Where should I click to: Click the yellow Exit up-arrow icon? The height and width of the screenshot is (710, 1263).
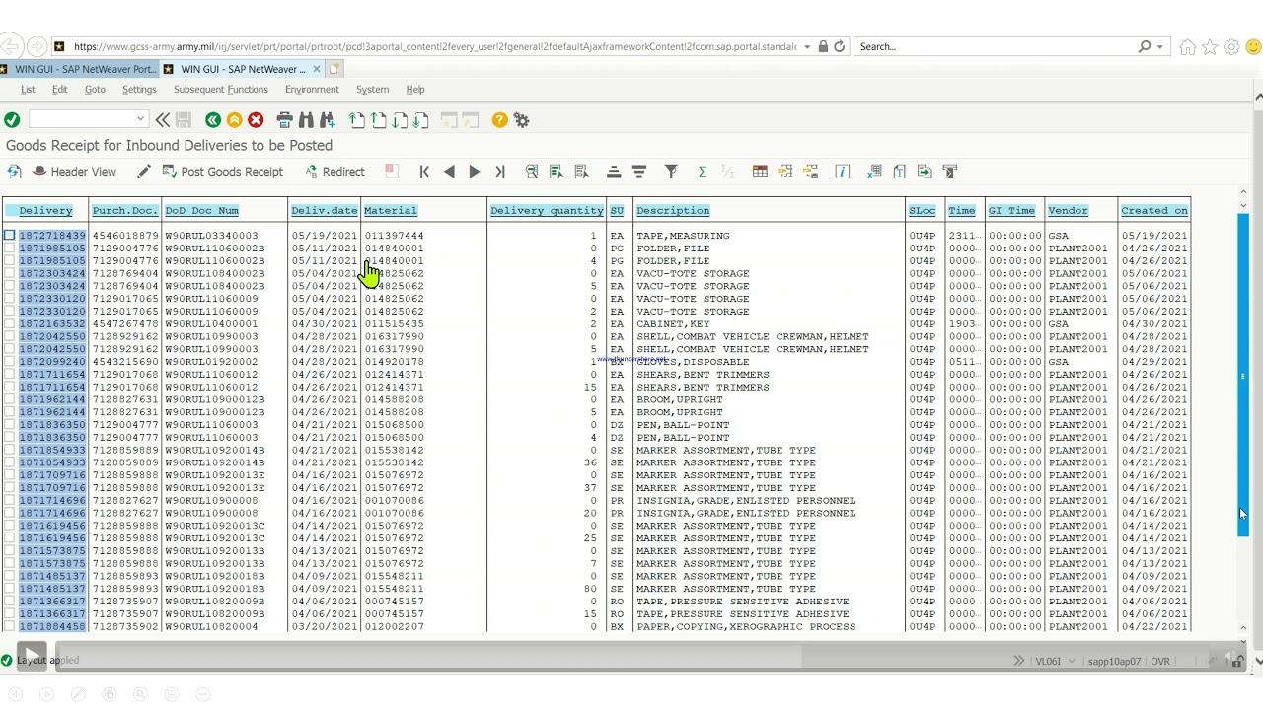pyautogui.click(x=235, y=120)
